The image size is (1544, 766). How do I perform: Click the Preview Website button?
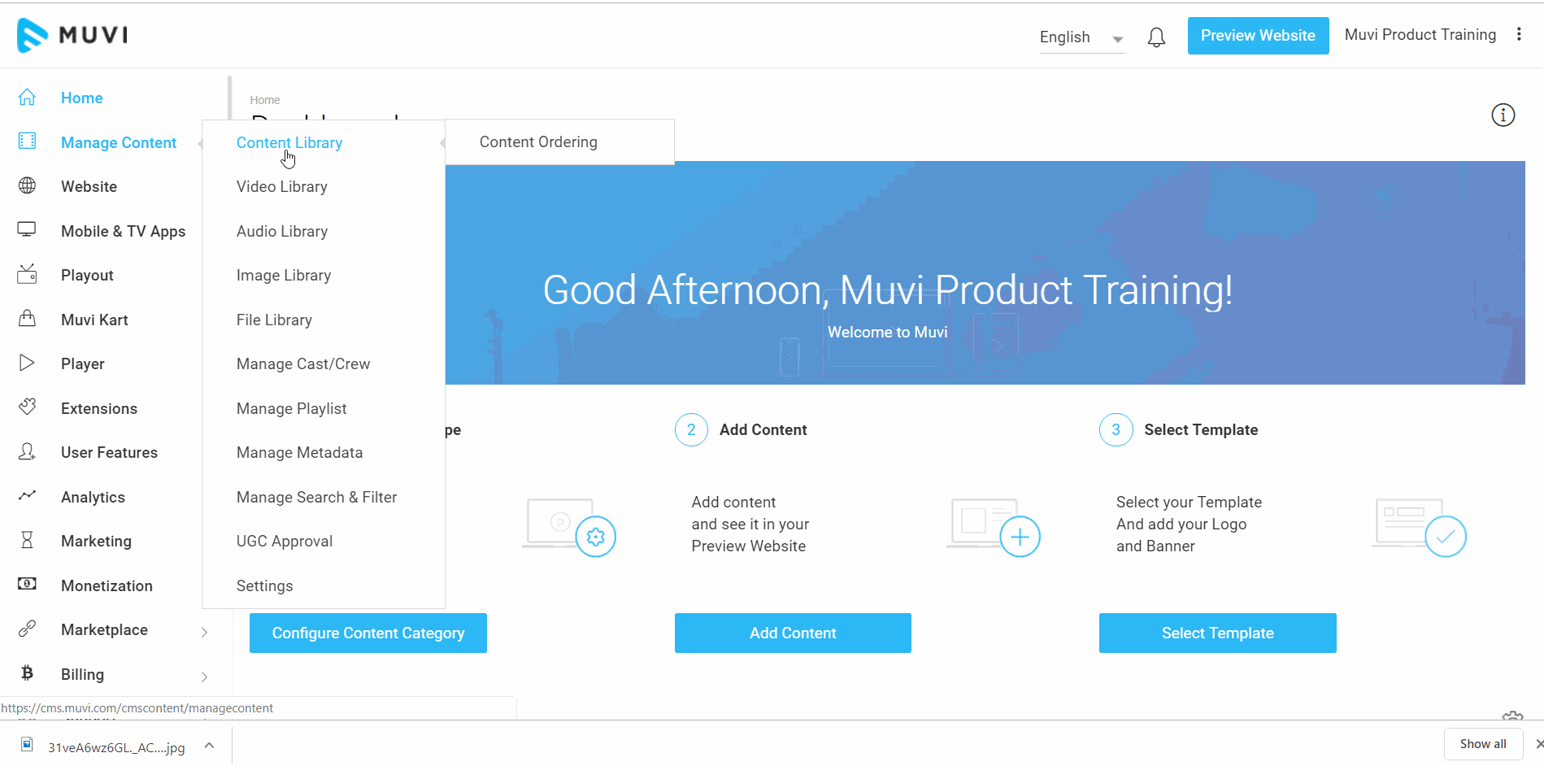(x=1258, y=36)
